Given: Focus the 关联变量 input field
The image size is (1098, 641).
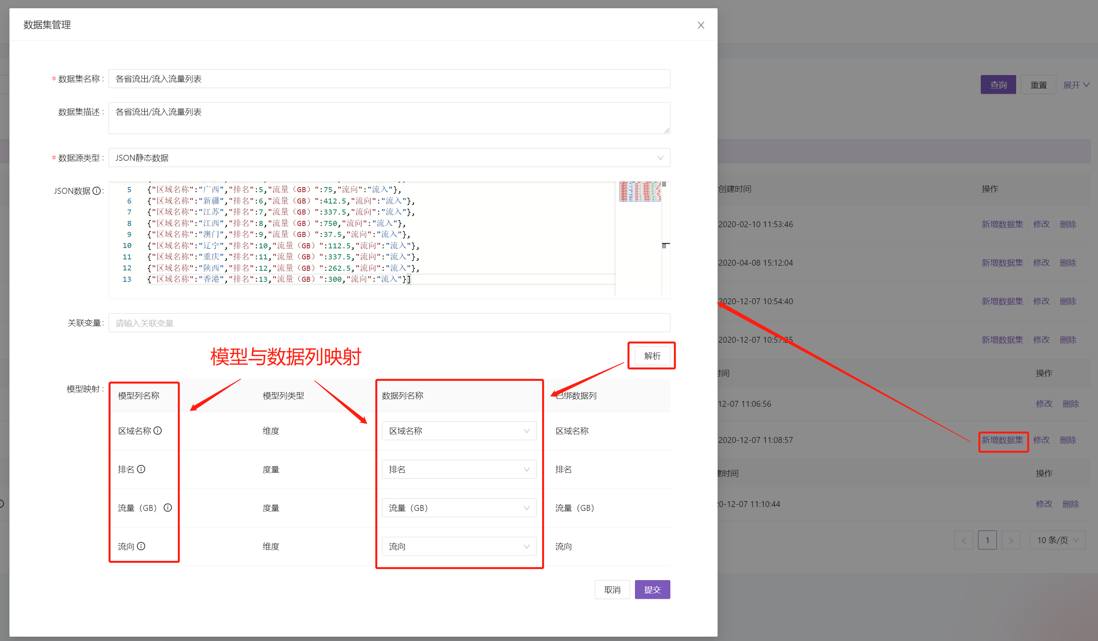Looking at the screenshot, I should [x=389, y=323].
